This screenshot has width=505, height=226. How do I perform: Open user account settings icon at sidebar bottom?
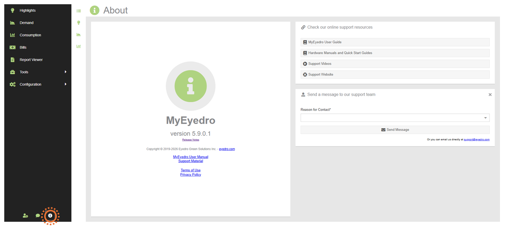25,216
